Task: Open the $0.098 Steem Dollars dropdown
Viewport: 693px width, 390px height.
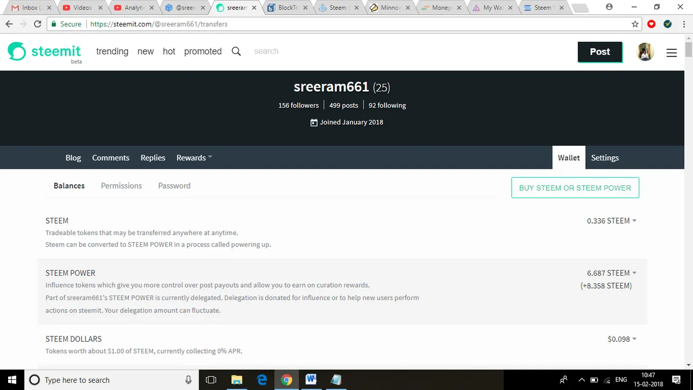Action: tap(622, 339)
